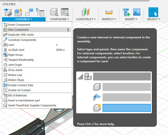Open the configuration table icon
Viewport: 168px width, 135px height.
point(65,12)
